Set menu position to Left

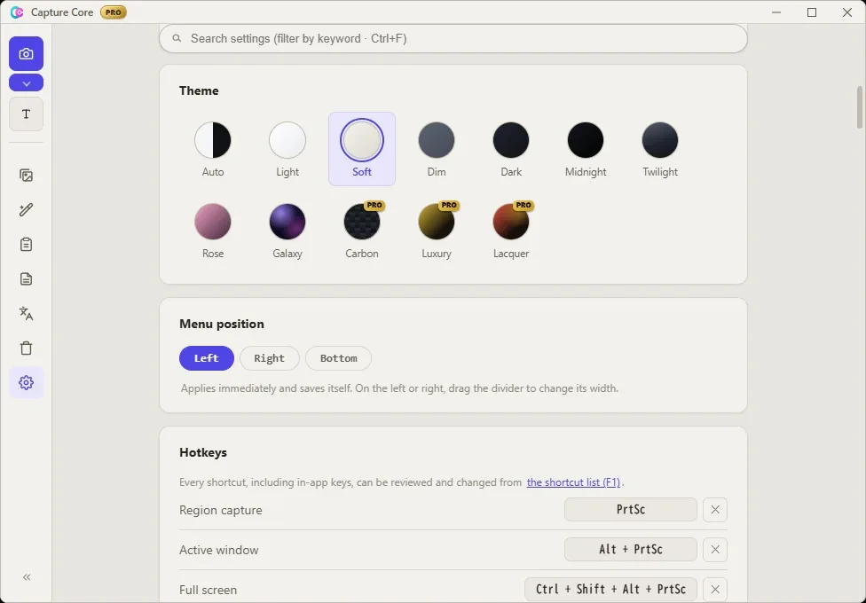(x=207, y=358)
